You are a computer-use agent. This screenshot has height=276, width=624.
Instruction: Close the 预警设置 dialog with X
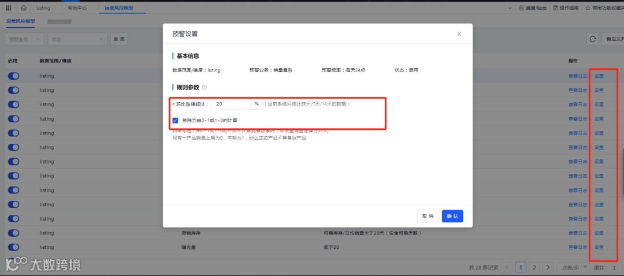pos(459,34)
